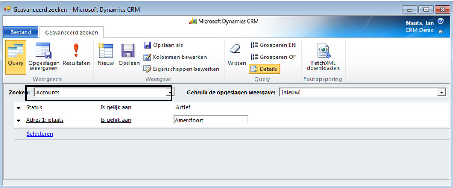Click the CRM Demo organization text
Viewport: 453px width, 188px height.
coord(420,30)
